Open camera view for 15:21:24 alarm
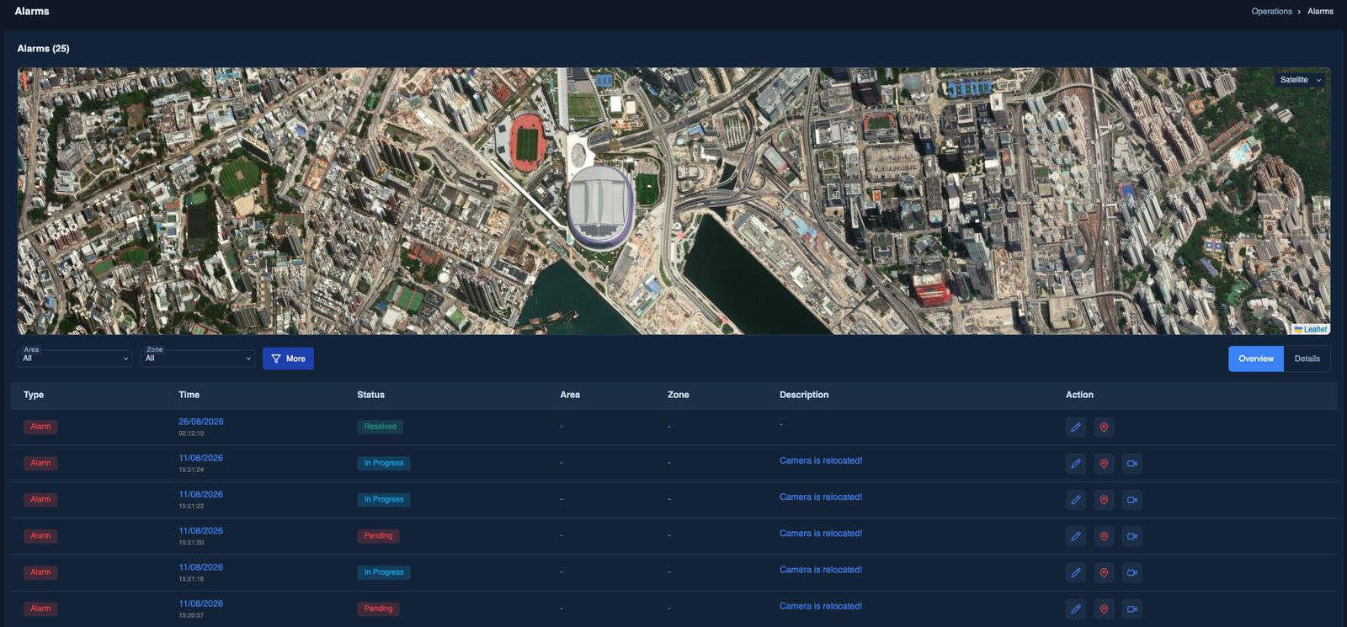Image resolution: width=1347 pixels, height=627 pixels. [x=1132, y=463]
